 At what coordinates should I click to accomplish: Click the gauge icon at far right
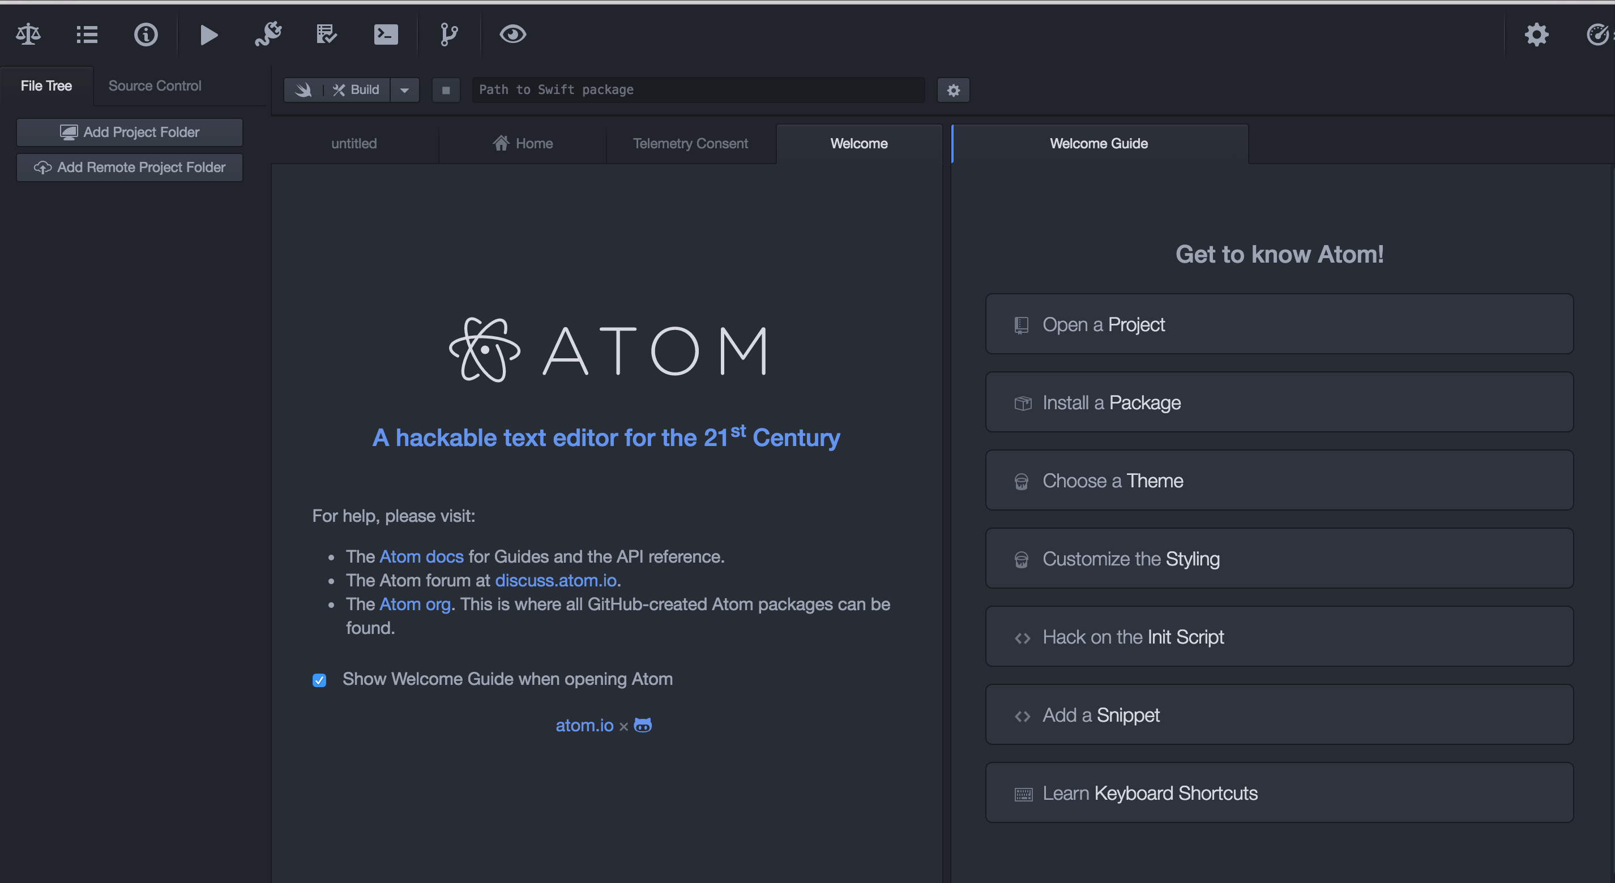1598,35
